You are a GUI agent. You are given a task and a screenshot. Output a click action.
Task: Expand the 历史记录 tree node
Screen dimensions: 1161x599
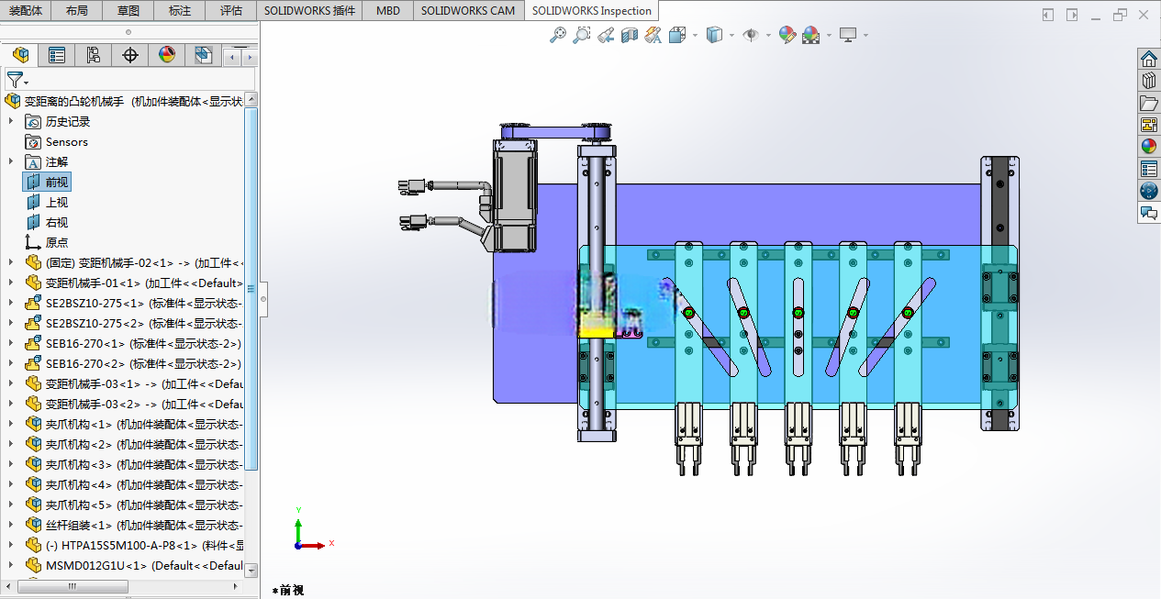11,121
